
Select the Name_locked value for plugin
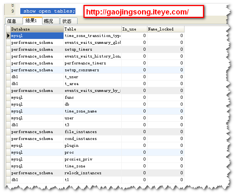(166, 145)
